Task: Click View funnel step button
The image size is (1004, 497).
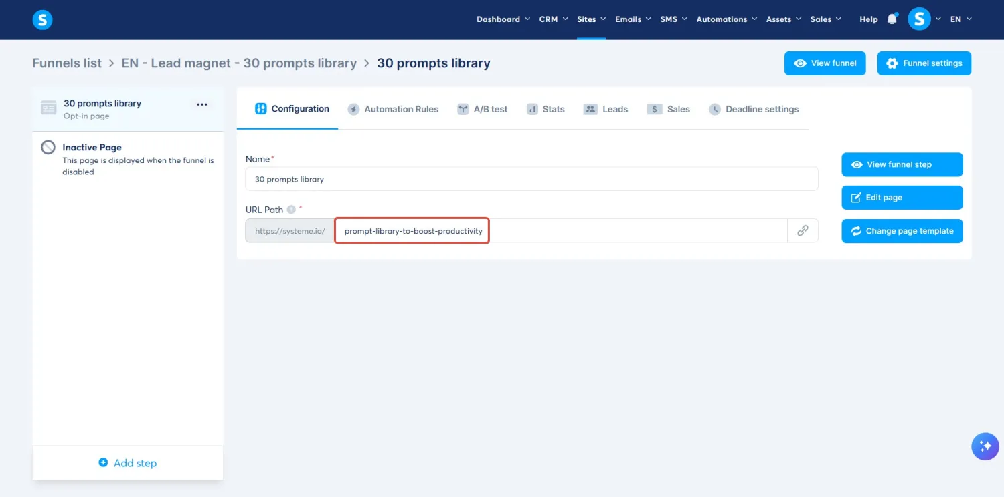Action: [902, 164]
